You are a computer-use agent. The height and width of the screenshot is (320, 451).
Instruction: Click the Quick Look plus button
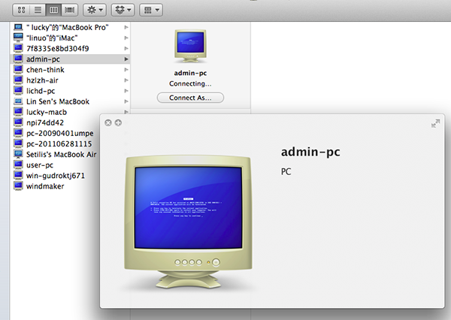(118, 123)
